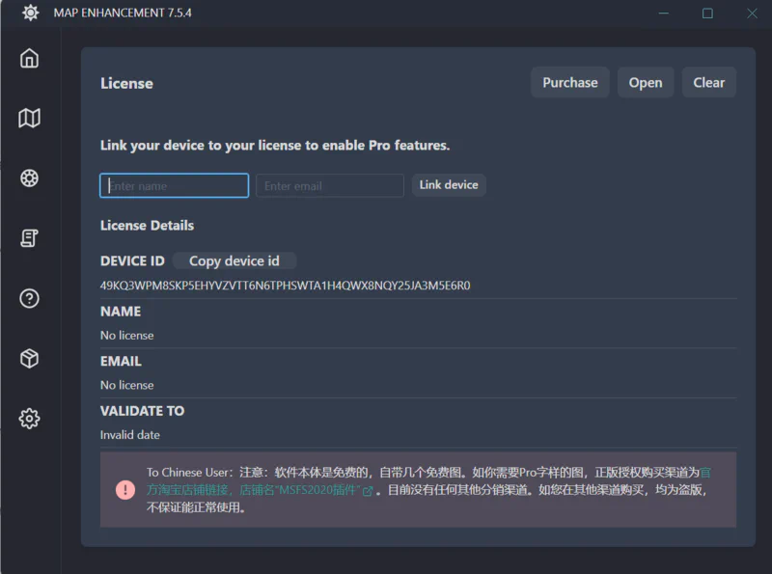Maximize the Map Enhancement window
Image resolution: width=772 pixels, height=574 pixels.
707,13
